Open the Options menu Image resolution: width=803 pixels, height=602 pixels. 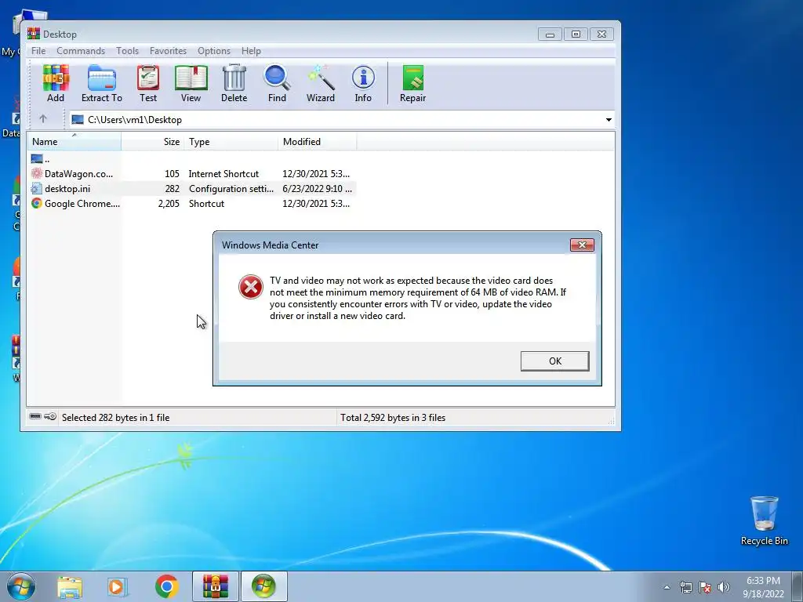(x=214, y=51)
